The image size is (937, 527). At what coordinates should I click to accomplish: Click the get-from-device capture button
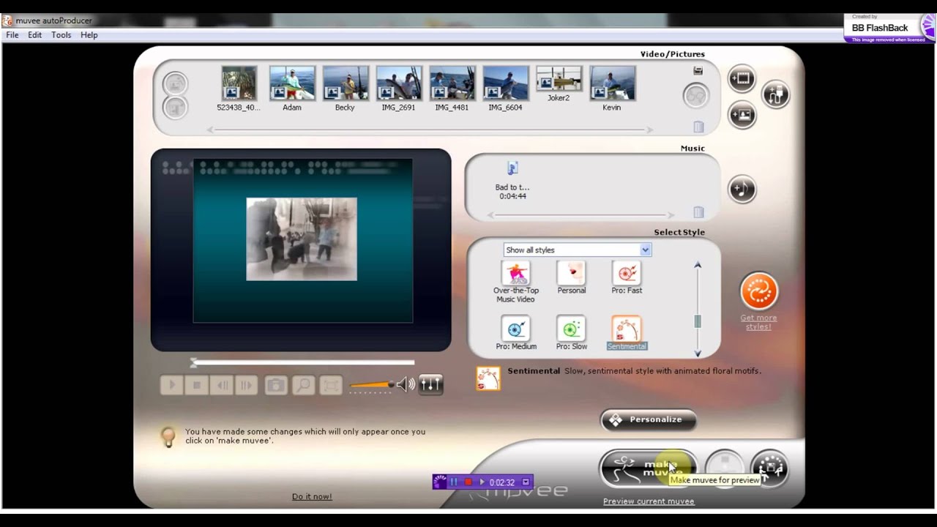[x=775, y=94]
